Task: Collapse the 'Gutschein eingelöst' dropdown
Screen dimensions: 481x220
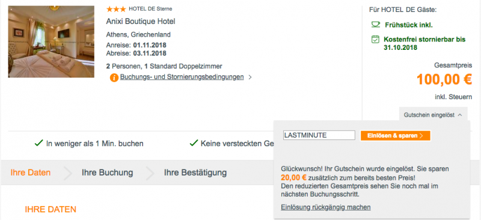Action: [433, 115]
